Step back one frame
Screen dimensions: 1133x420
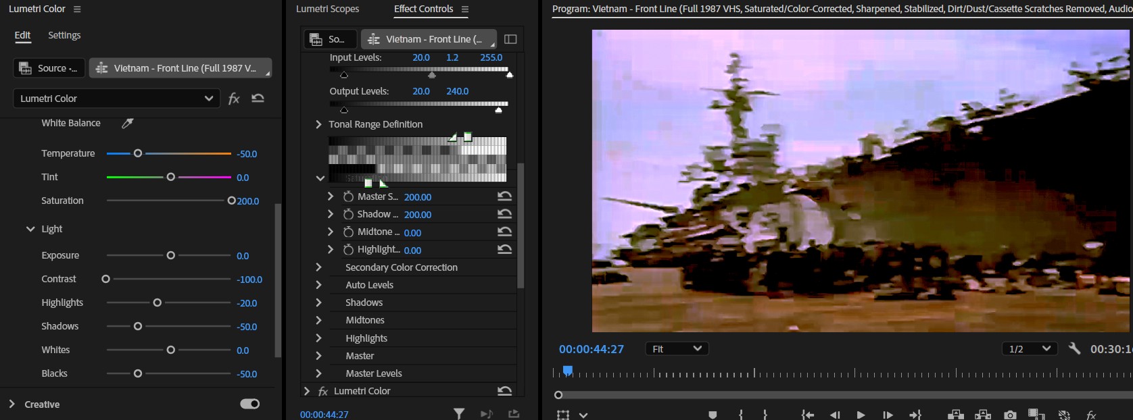[835, 415]
